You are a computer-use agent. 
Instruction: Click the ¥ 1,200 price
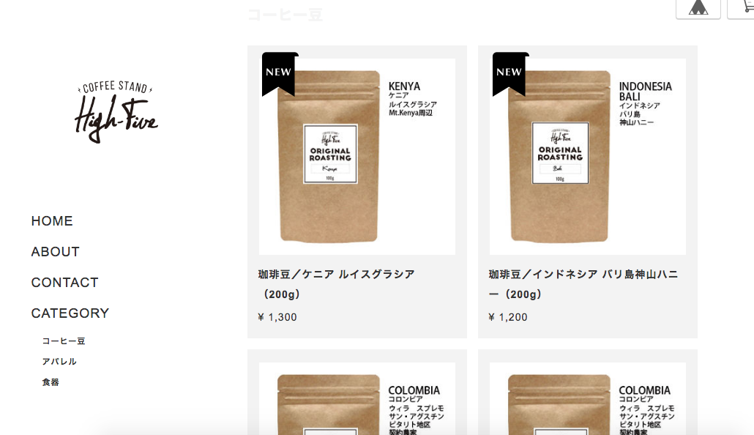coord(508,317)
